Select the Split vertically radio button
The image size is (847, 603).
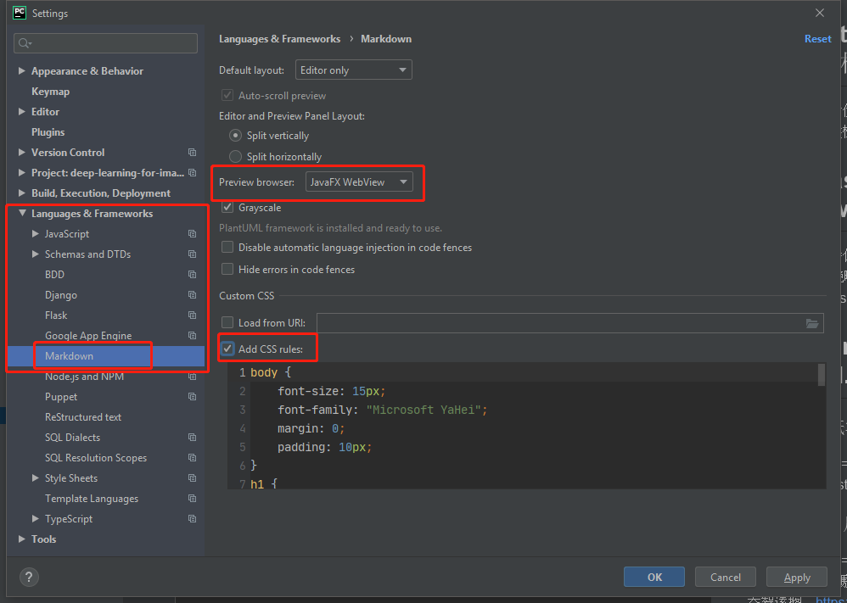(x=235, y=136)
